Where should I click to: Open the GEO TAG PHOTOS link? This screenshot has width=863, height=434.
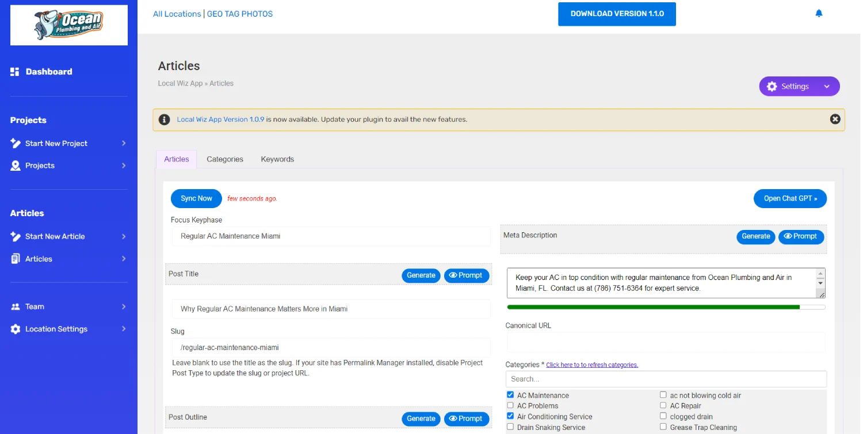point(240,14)
